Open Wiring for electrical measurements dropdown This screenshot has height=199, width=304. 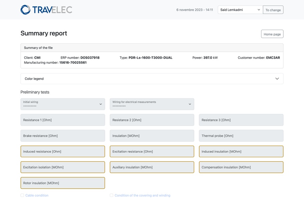(x=152, y=104)
